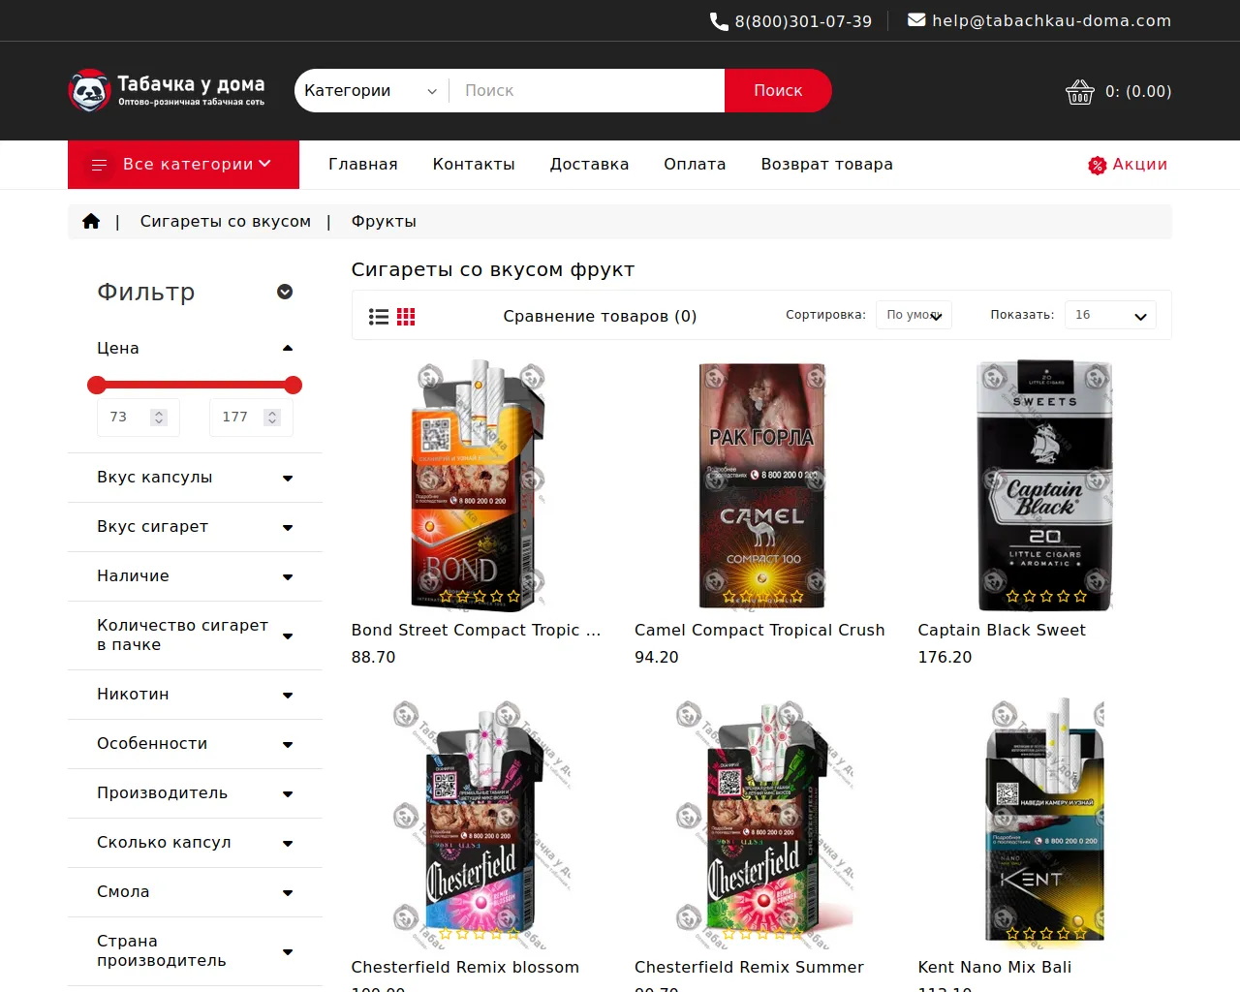The width and height of the screenshot is (1240, 992).
Task: Click the panda store logo
Action: tap(90, 91)
